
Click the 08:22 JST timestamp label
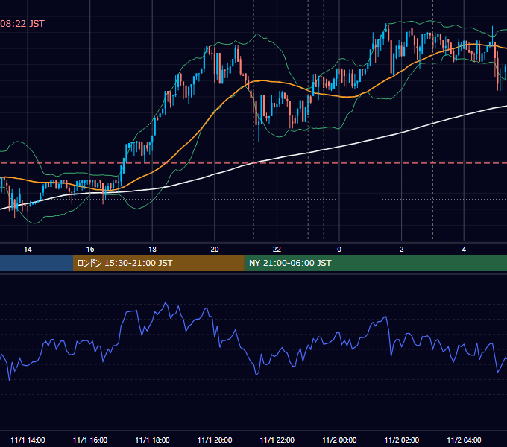[x=22, y=24]
